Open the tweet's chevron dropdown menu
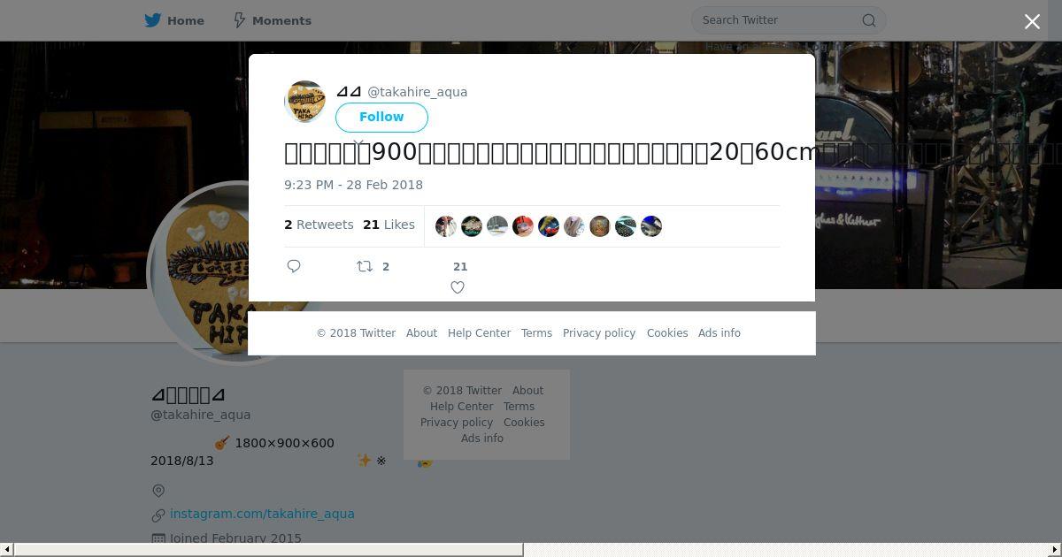 pyautogui.click(x=358, y=141)
